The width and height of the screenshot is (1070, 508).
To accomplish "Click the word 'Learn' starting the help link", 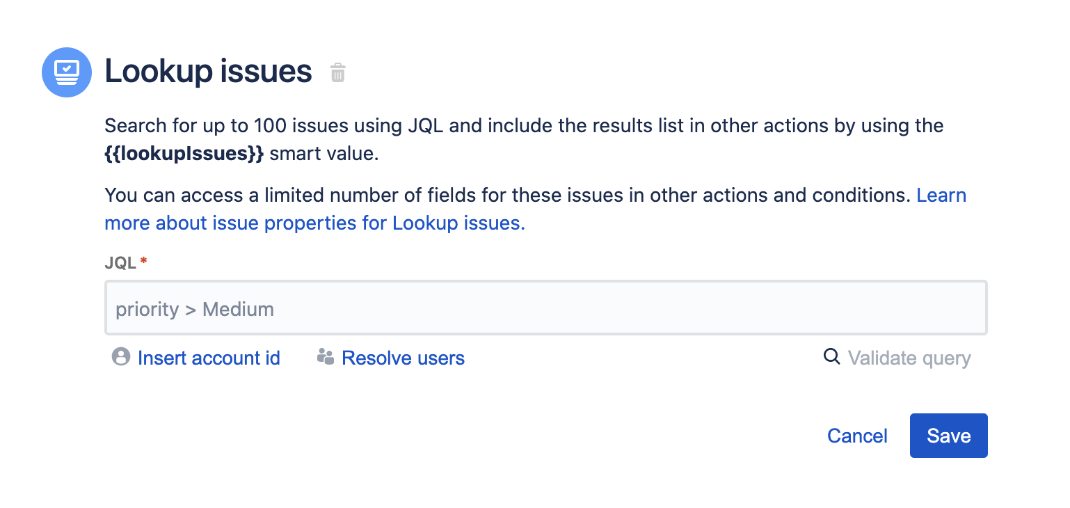I will click(x=941, y=196).
